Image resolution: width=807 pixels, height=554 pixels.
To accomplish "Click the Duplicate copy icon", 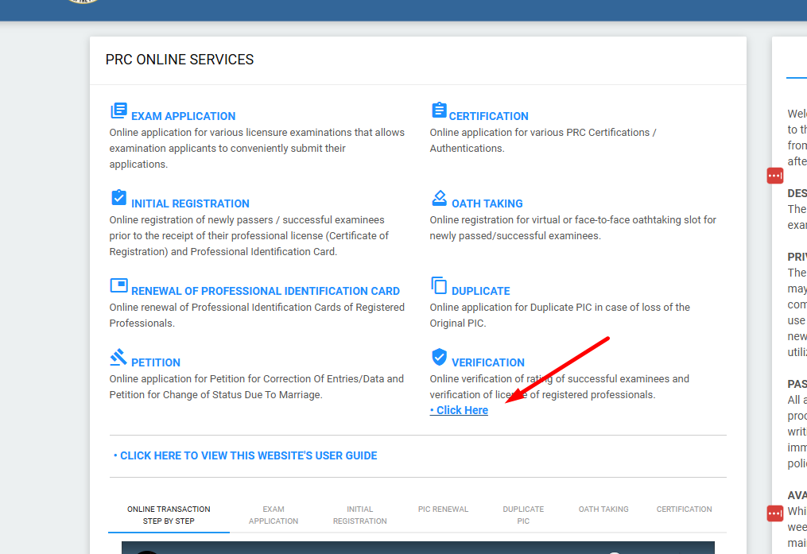I will click(x=439, y=285).
